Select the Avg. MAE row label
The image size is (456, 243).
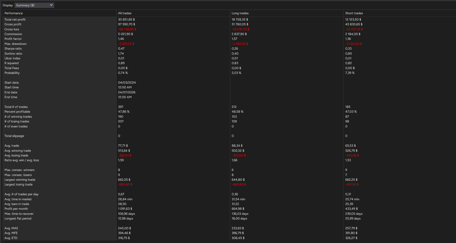coord(11,228)
